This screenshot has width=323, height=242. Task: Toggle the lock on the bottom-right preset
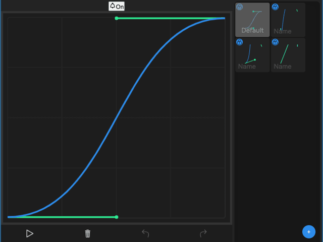(276, 42)
